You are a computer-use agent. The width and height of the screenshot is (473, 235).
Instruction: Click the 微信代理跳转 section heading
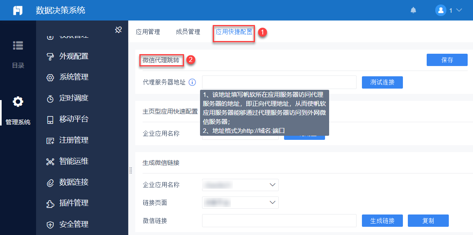coord(161,60)
